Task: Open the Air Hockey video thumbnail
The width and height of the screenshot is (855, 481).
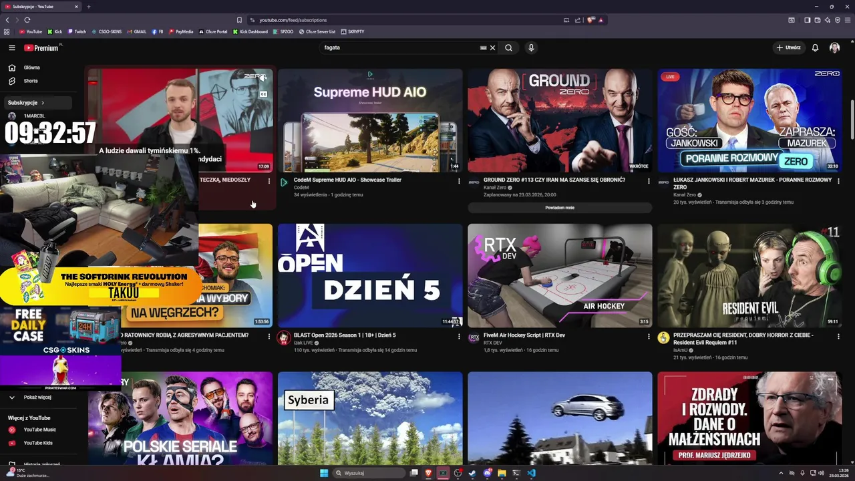Action: tap(560, 275)
